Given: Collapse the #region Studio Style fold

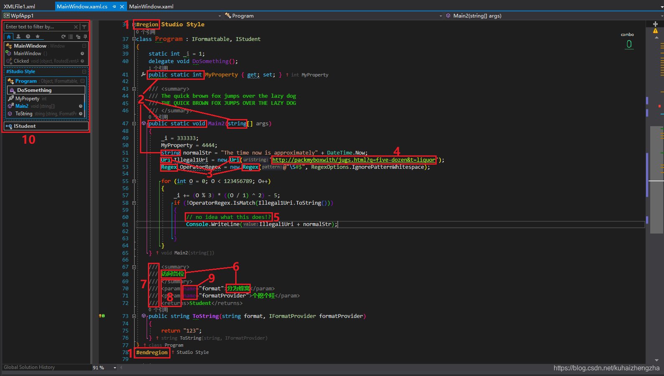Looking at the screenshot, I should point(134,25).
